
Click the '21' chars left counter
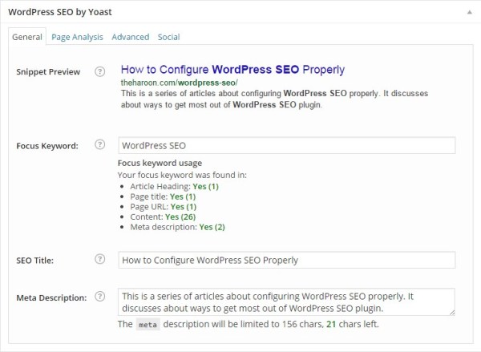click(331, 324)
